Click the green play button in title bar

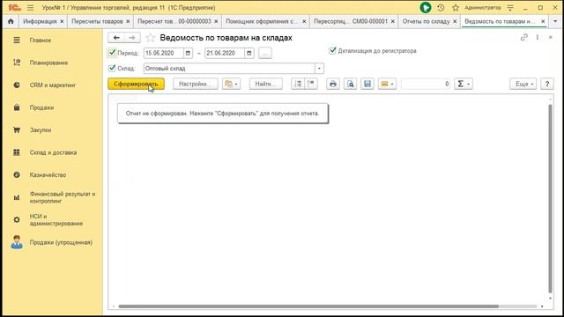(426, 8)
